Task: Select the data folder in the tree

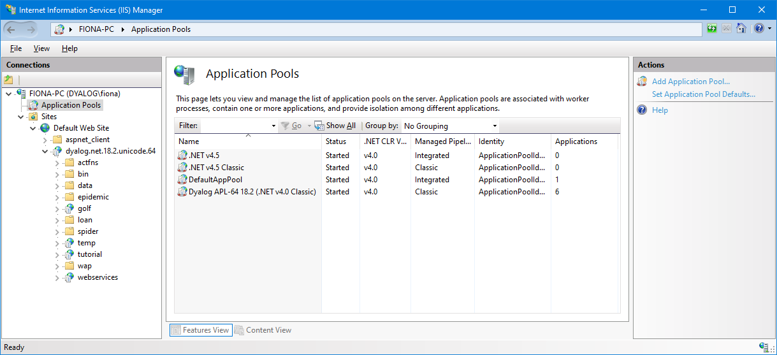Action: click(x=85, y=185)
